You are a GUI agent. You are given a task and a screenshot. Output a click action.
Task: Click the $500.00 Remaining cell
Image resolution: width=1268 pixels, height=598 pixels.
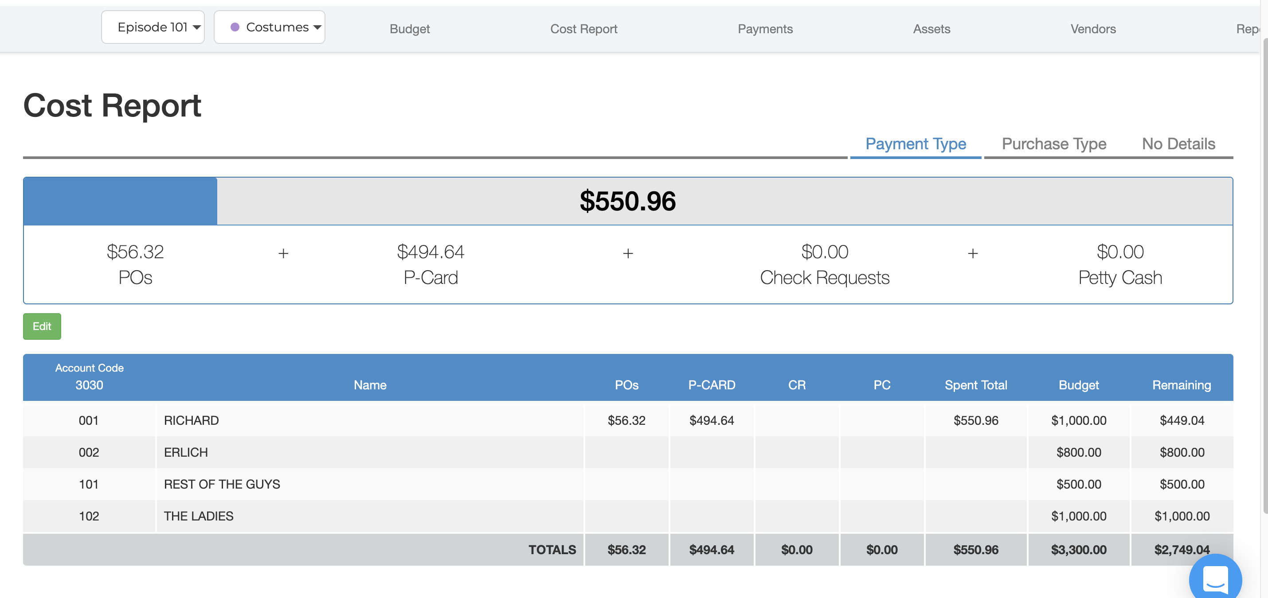pos(1182,485)
